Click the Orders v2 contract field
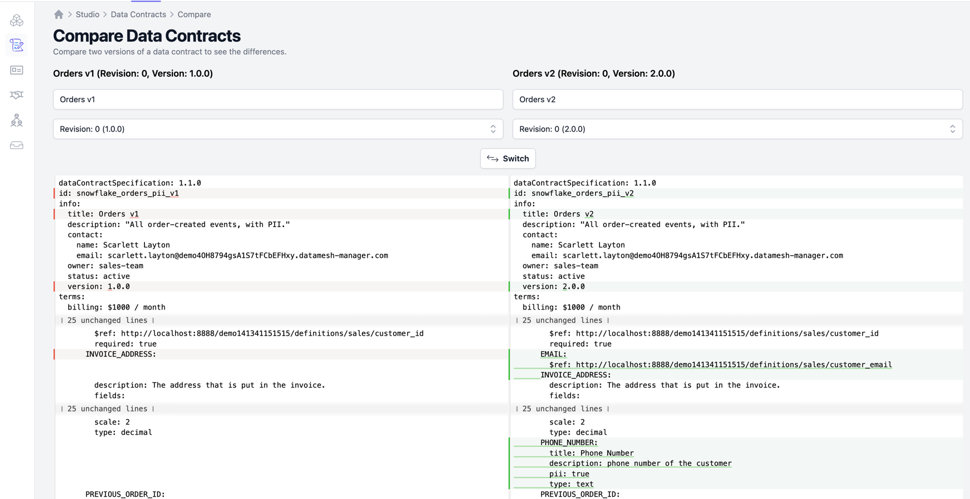 pos(737,99)
